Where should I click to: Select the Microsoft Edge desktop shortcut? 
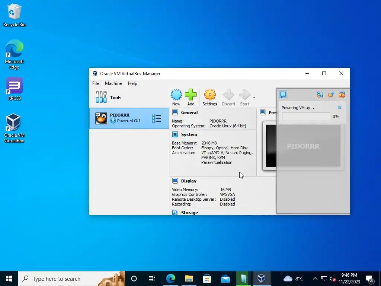[15, 54]
